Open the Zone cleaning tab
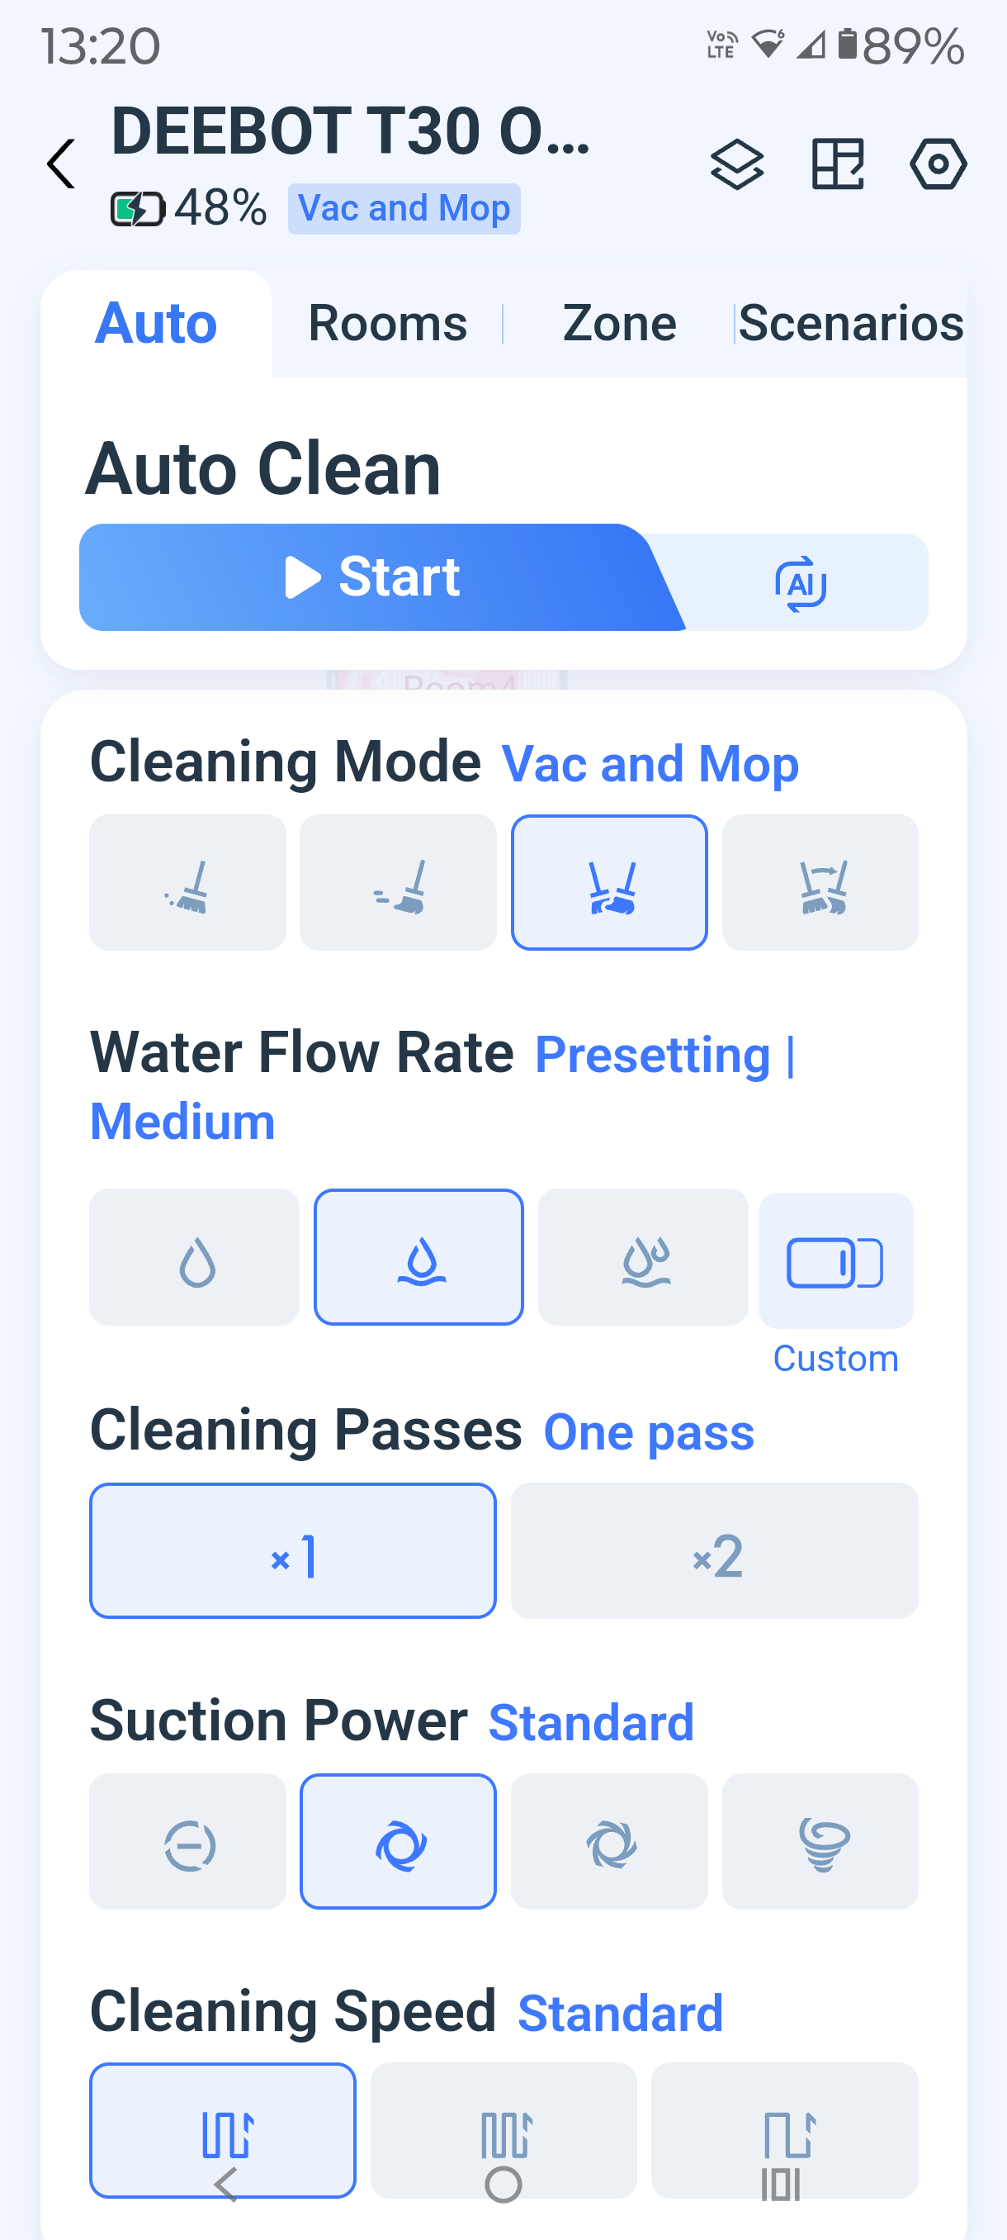The image size is (1007, 2240). pos(618,324)
